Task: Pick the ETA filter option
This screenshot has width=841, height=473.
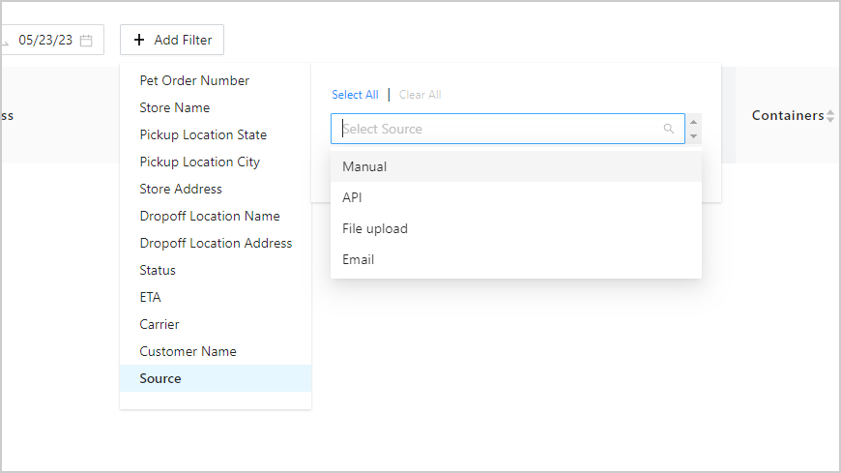Action: pyautogui.click(x=150, y=297)
